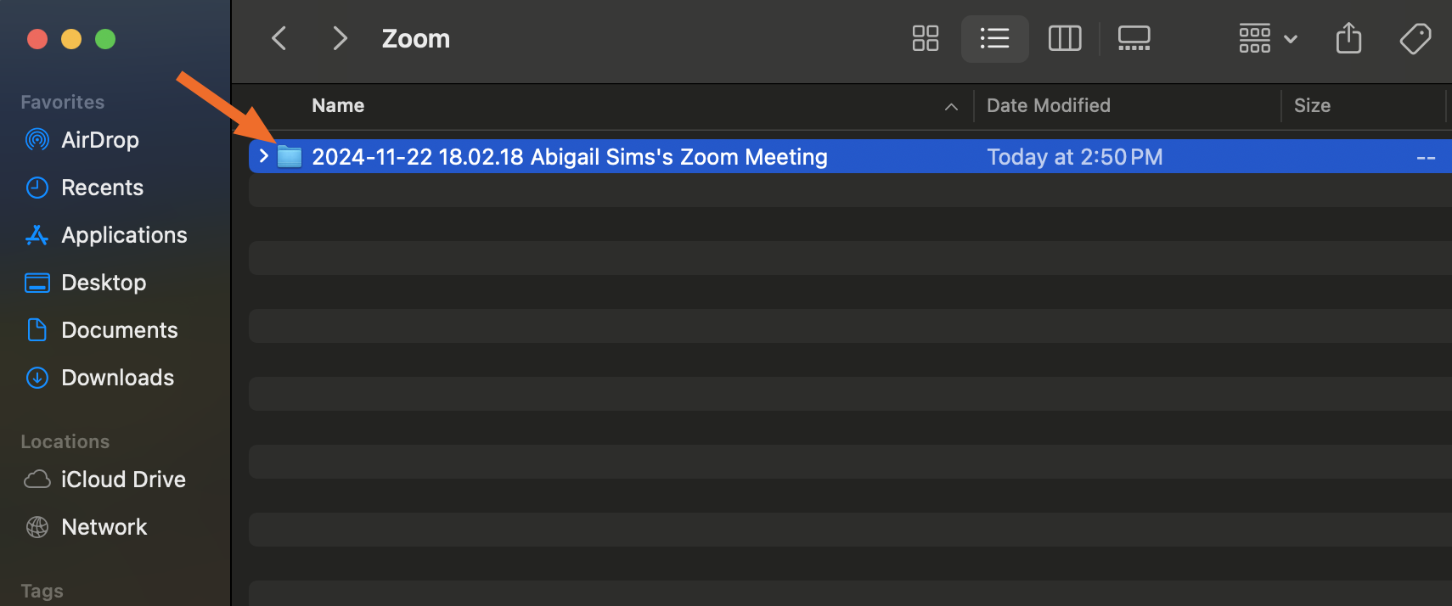Select the '2024-11-22 18.02.18 Abigail Sims's Zoom Meeting' name
Image resolution: width=1452 pixels, height=606 pixels.
(569, 157)
